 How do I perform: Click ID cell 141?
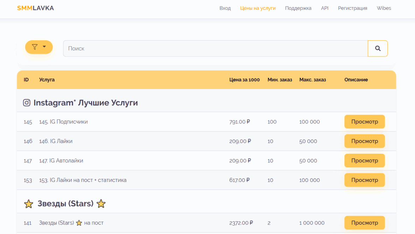coord(28,223)
